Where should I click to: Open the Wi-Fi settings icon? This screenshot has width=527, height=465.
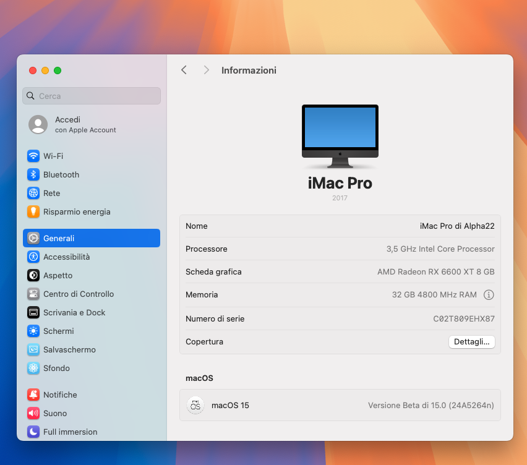click(33, 156)
